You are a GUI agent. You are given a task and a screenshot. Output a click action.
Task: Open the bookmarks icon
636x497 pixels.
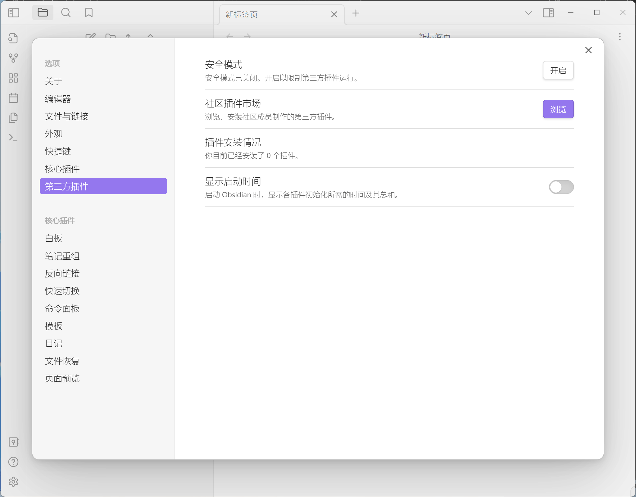89,13
